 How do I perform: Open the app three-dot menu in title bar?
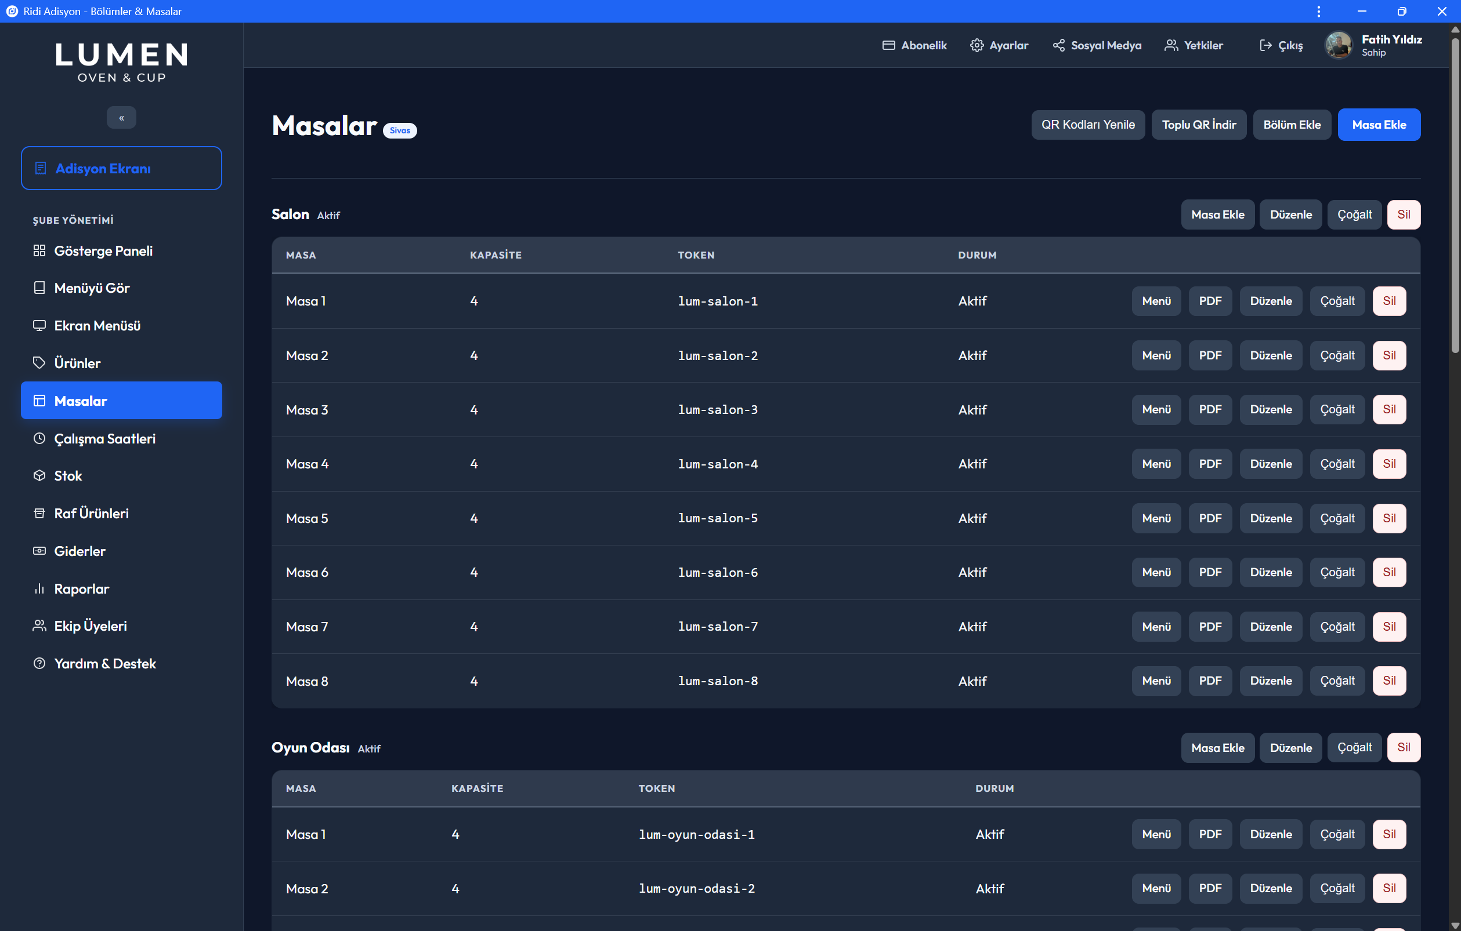click(1318, 12)
